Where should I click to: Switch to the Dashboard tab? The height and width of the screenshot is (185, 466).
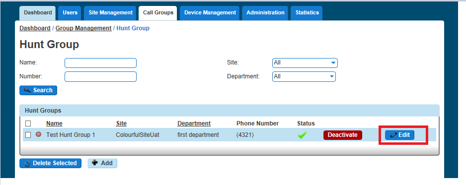pyautogui.click(x=38, y=13)
